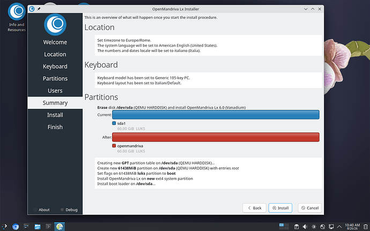Open the clock showing 10:40 AM
The width and height of the screenshot is (370, 231).
[x=352, y=227]
